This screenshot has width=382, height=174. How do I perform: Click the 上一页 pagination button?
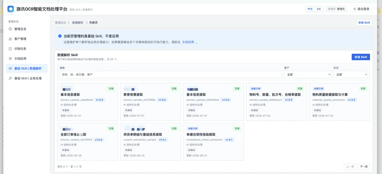(350, 167)
